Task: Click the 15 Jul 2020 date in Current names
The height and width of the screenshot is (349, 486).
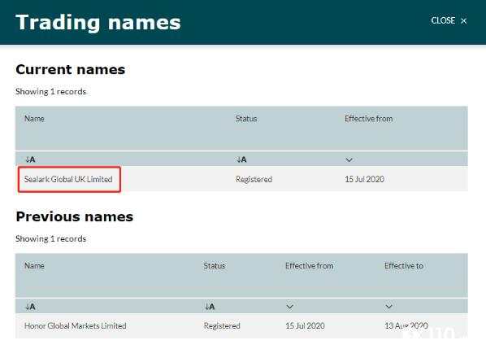Action: [x=364, y=179]
